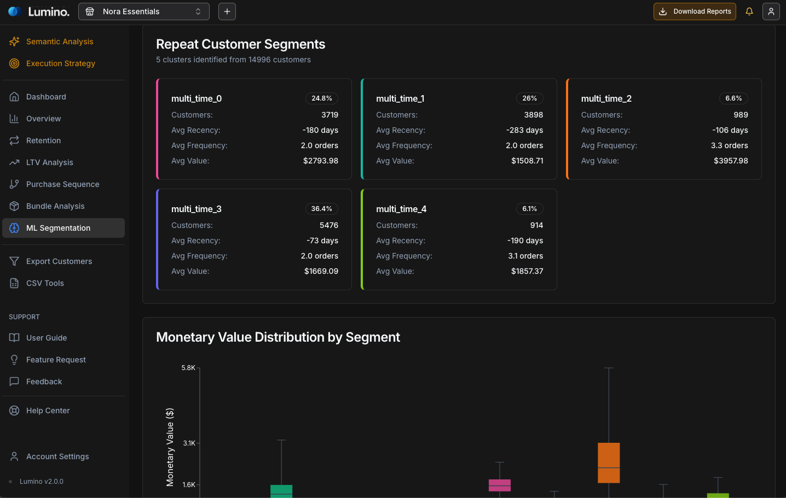Image resolution: width=786 pixels, height=498 pixels.
Task: Open Semantic Analysis from the sidebar
Action: click(60, 42)
